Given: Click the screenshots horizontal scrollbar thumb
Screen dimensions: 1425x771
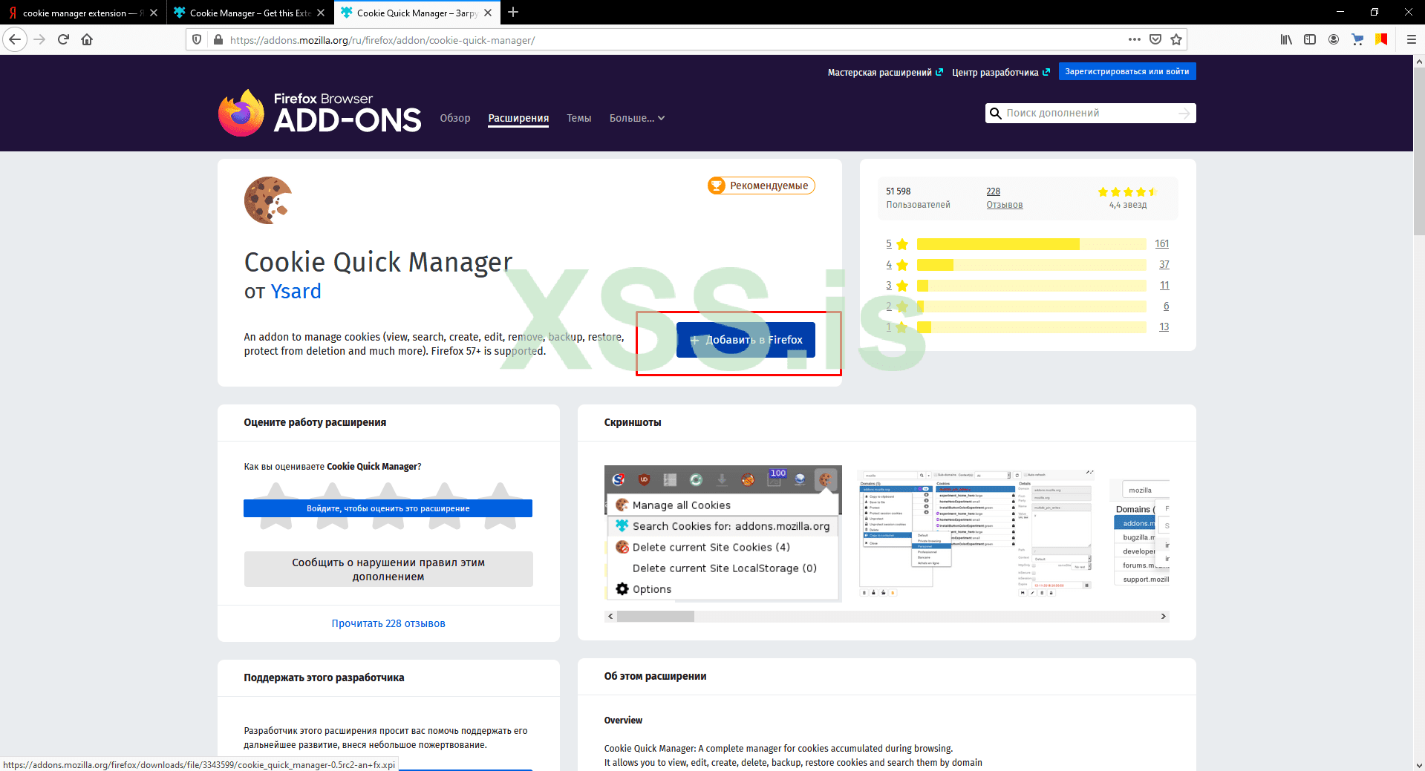Looking at the screenshot, I should coord(656,617).
